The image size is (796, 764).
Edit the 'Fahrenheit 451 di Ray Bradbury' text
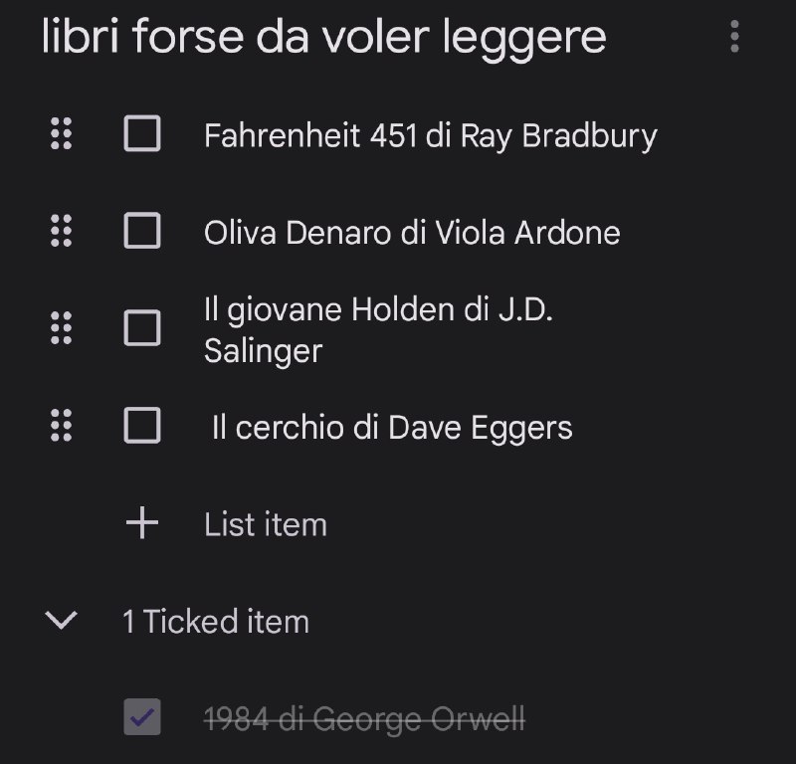[430, 135]
